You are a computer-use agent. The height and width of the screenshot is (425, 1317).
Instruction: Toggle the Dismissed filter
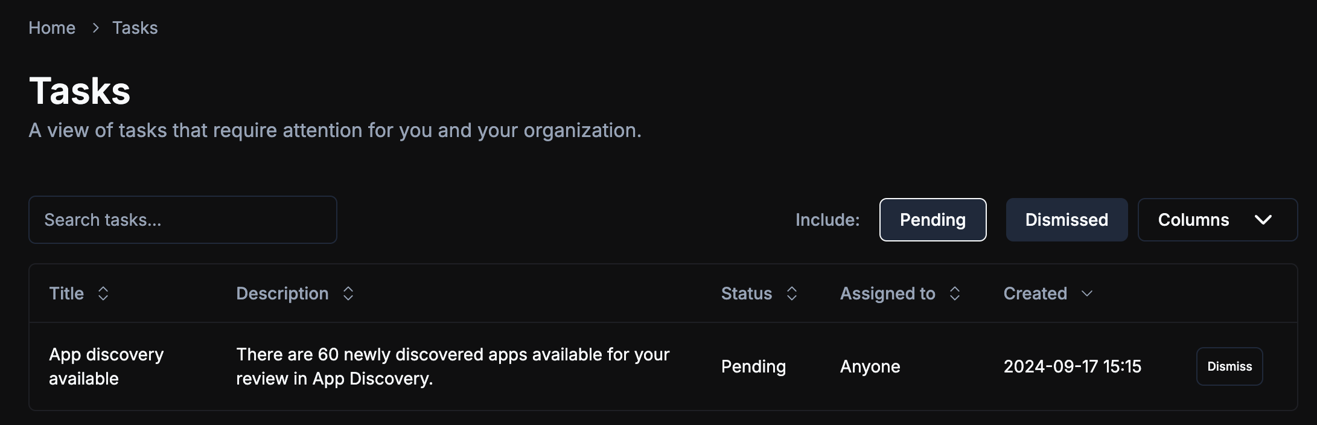[x=1067, y=220]
